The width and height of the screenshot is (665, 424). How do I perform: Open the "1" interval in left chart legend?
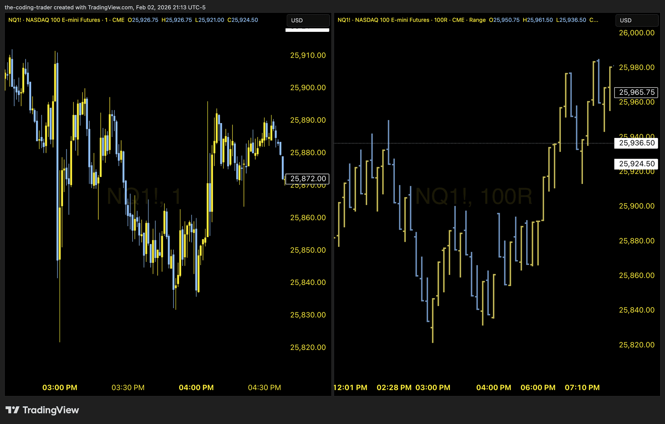tap(106, 20)
